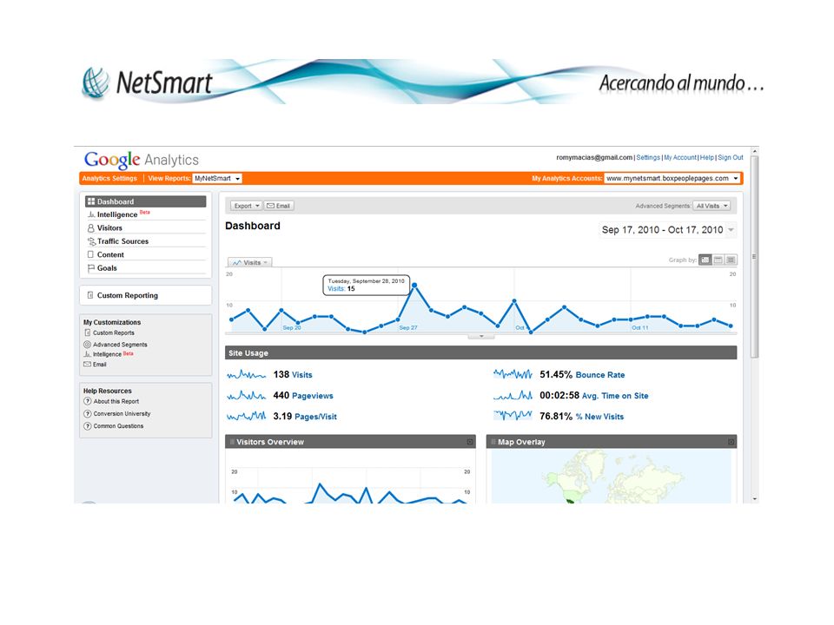834x625 pixels.
Task: Click the Dashboard grid icon
Action: pyautogui.click(x=91, y=201)
